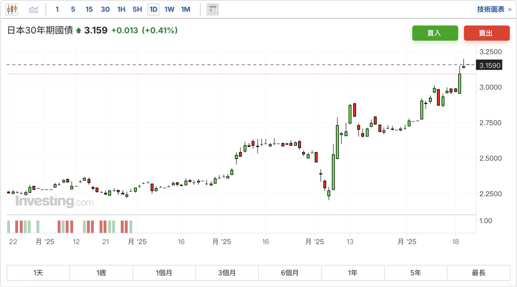The width and height of the screenshot is (517, 287).
Task: Open the news panel icon in toolbar
Action: (x=212, y=9)
